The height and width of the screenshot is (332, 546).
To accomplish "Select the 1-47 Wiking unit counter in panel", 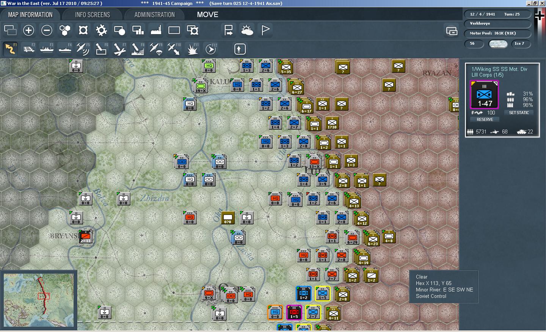I will (484, 95).
